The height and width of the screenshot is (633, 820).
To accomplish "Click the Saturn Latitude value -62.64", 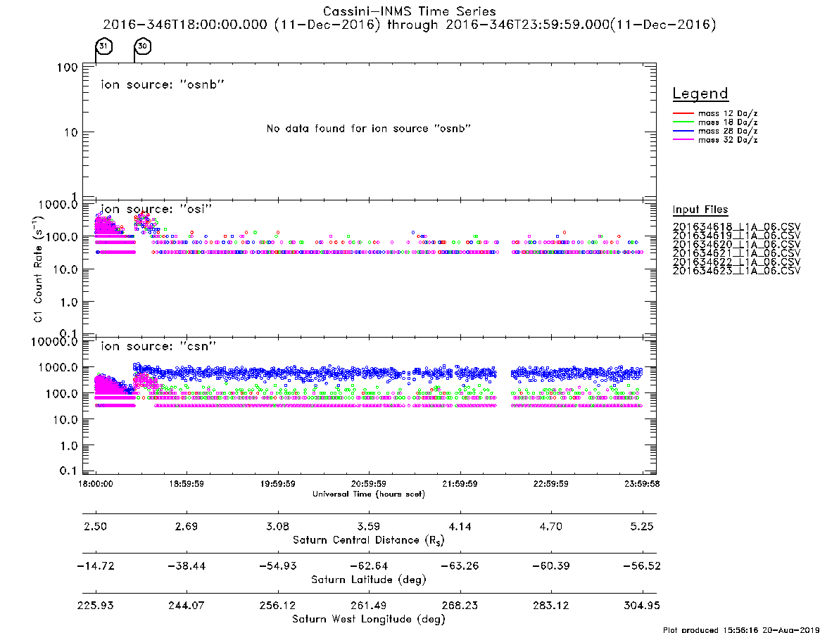I will tap(369, 566).
